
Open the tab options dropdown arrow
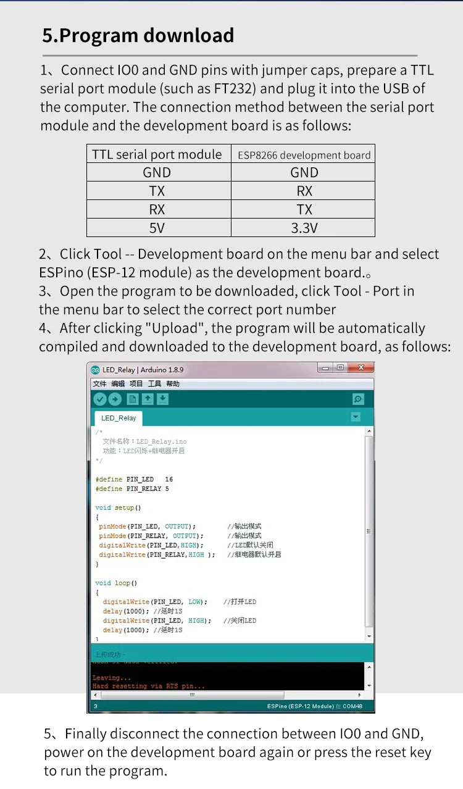click(x=356, y=417)
